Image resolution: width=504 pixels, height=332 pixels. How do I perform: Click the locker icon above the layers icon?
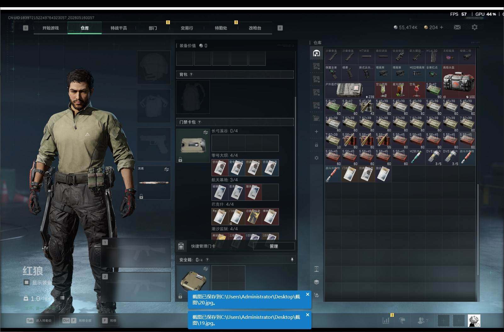(x=316, y=269)
